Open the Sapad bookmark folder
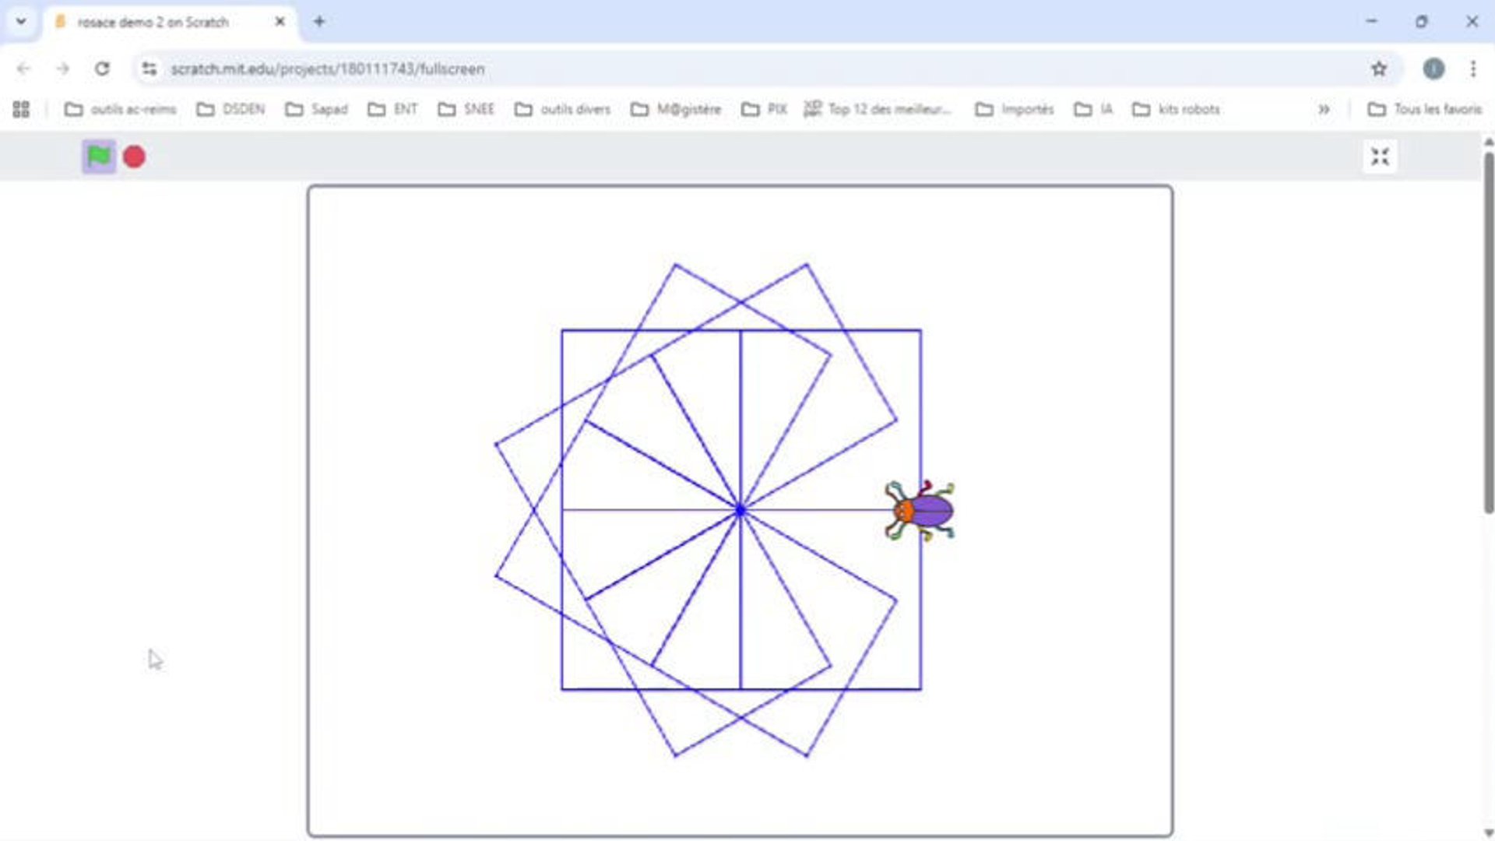This screenshot has height=841, width=1495. tap(316, 109)
